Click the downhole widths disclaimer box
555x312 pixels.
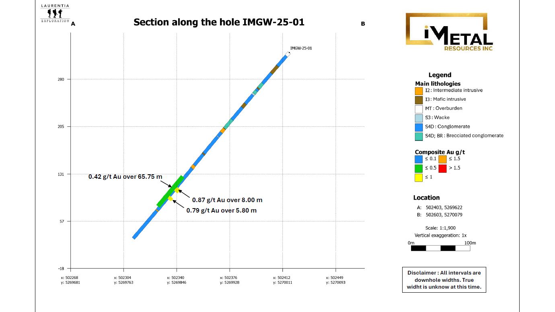[x=444, y=280]
